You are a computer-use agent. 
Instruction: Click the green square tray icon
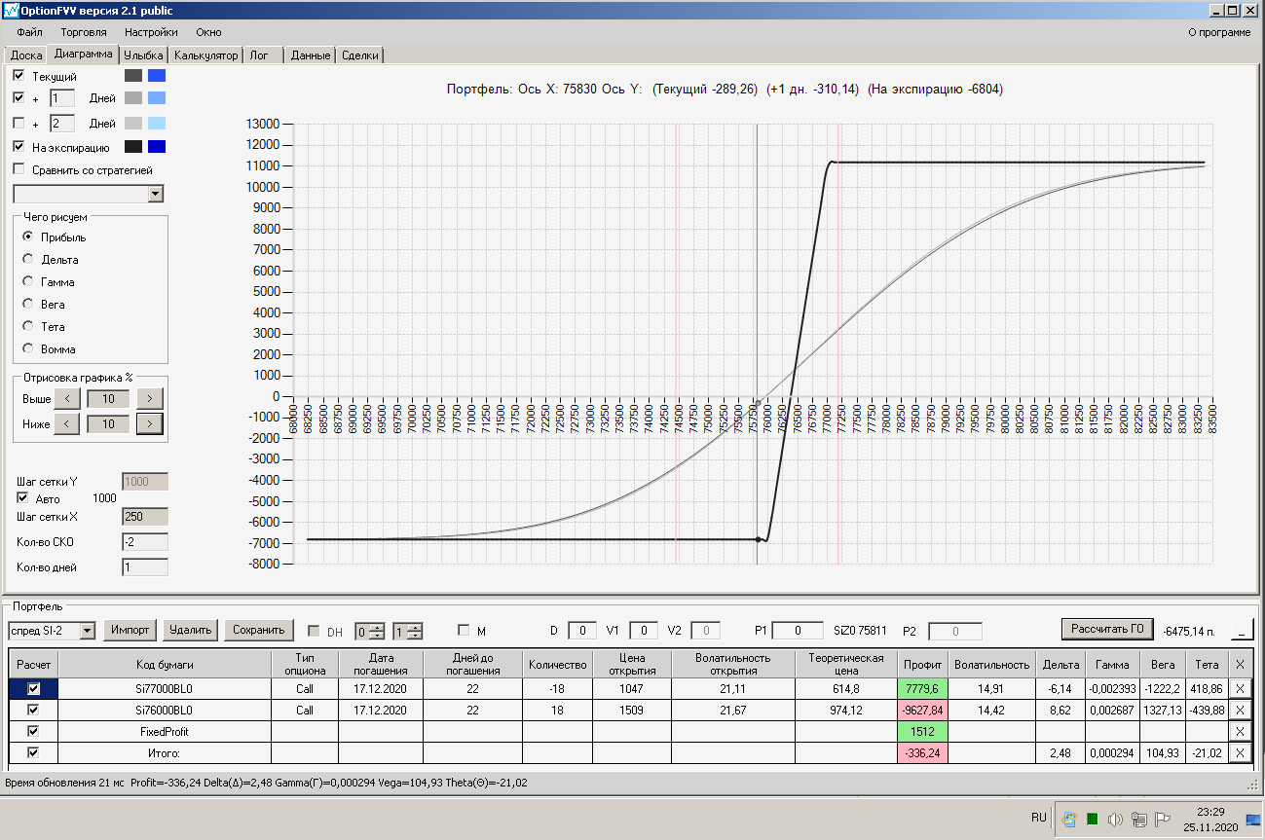(1093, 820)
